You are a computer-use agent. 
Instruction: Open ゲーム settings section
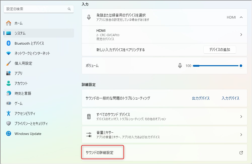tap(39, 103)
